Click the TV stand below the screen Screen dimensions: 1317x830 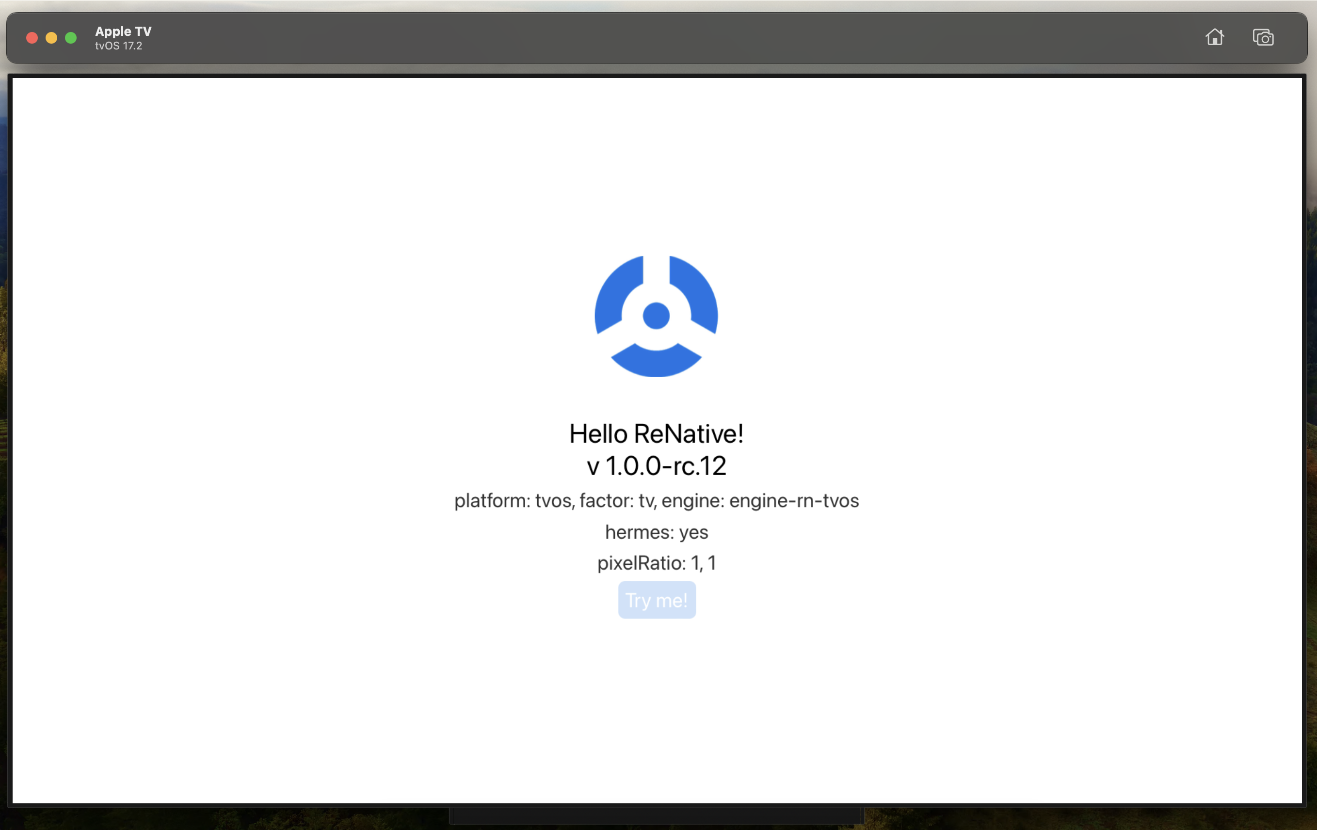656,816
